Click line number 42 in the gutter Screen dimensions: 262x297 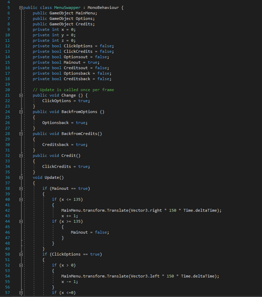7,210
